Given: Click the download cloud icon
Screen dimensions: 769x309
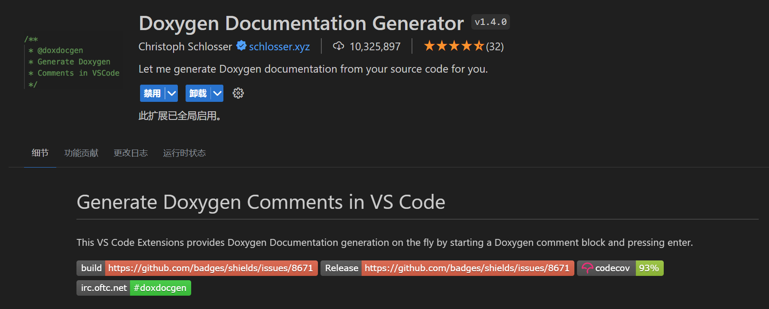Looking at the screenshot, I should (x=339, y=46).
